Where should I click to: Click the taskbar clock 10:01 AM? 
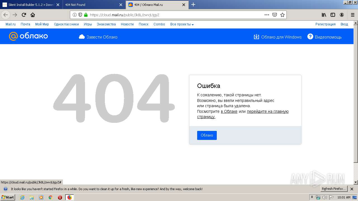point(344,197)
